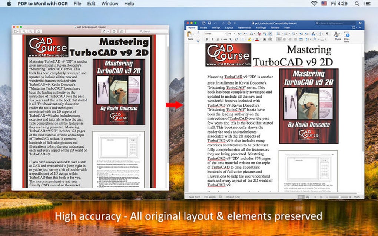Viewport: 378px width, 236px height.
Task: Open line spacing dropdown in Word
Action: click(308, 39)
